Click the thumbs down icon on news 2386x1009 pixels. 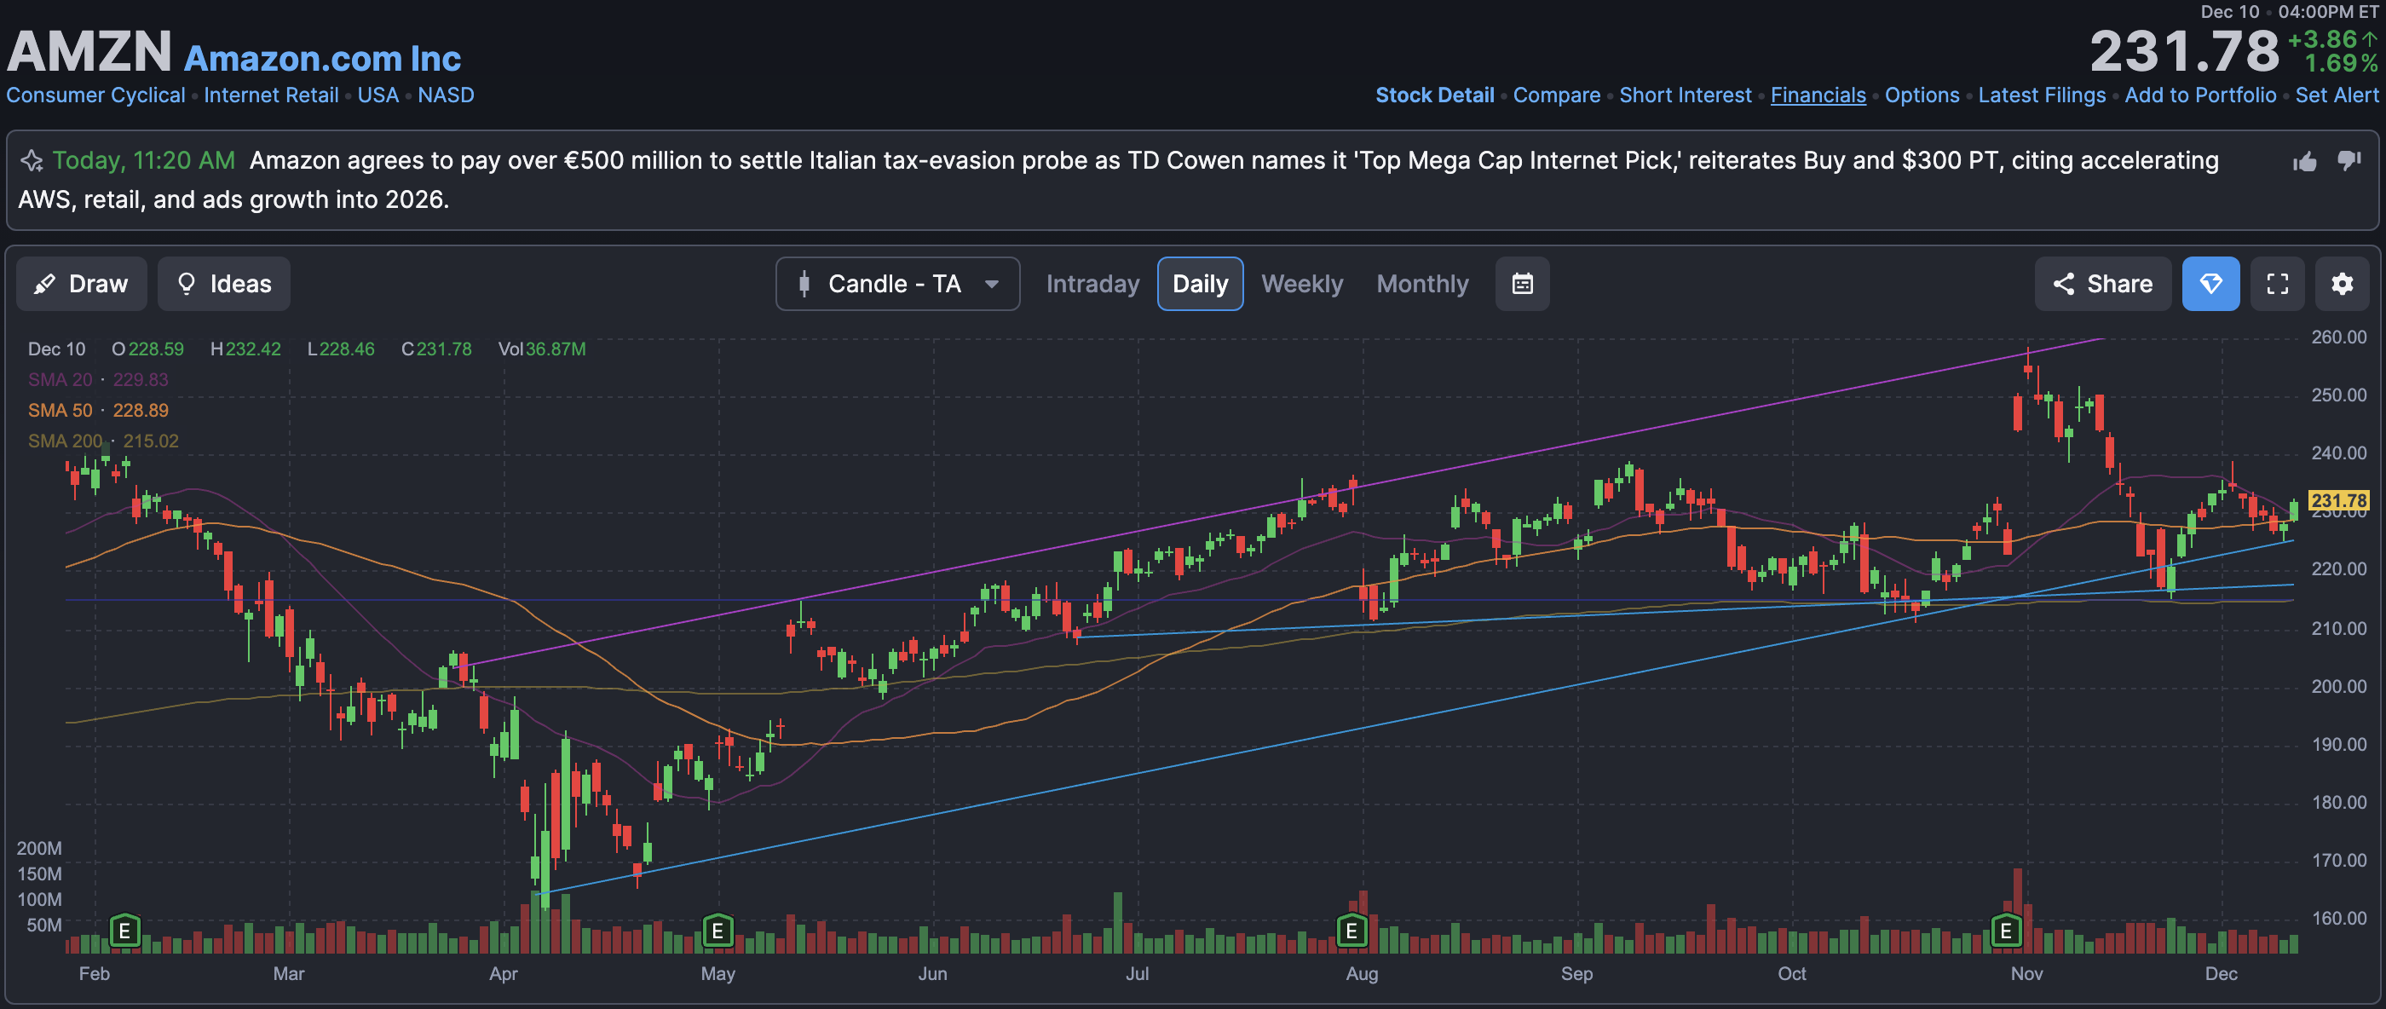click(2349, 161)
